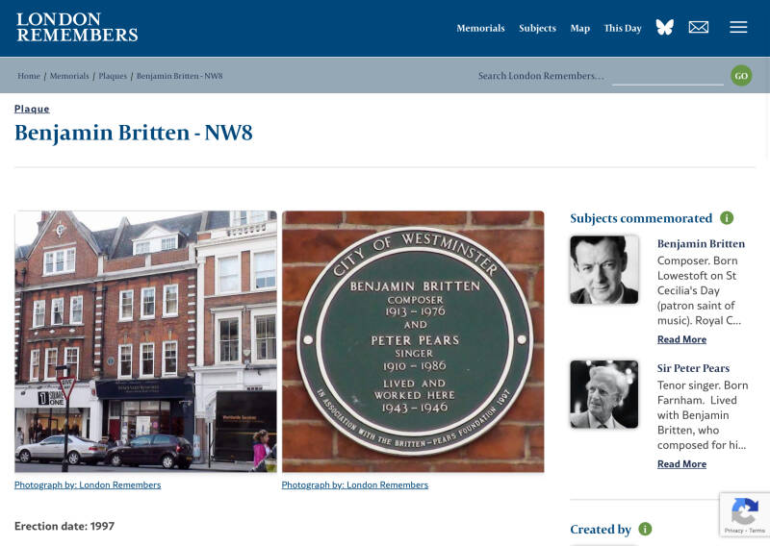The width and height of the screenshot is (770, 546).
Task: Open the building street photo thumbnail
Action: click(146, 341)
